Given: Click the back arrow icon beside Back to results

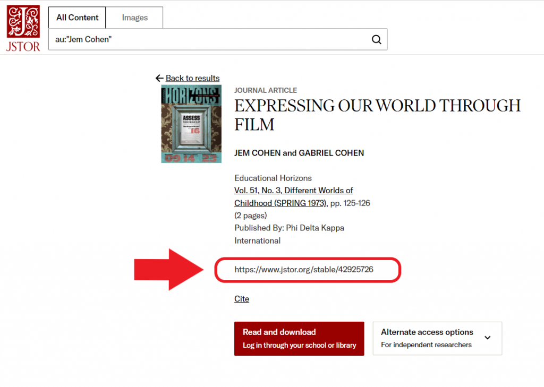Looking at the screenshot, I should pos(159,78).
